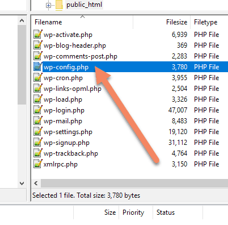Click the wp-load.php file icon
This screenshot has width=228, height=225.
coord(38,99)
